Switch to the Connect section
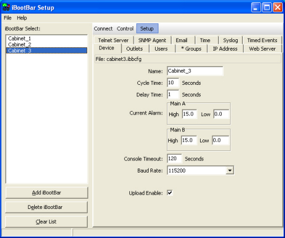Screen dimensions: 285x238 pos(103,28)
